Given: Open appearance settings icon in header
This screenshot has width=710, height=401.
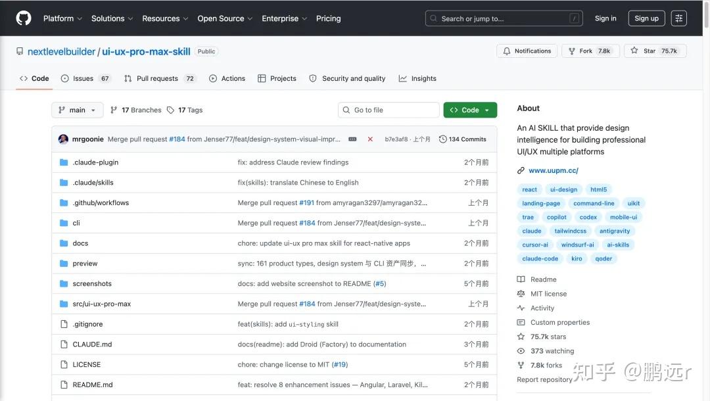Looking at the screenshot, I should [678, 18].
